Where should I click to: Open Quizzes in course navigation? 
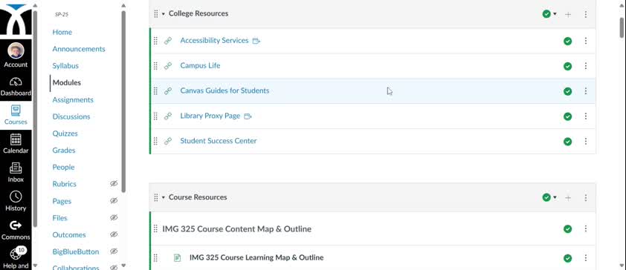tap(65, 134)
